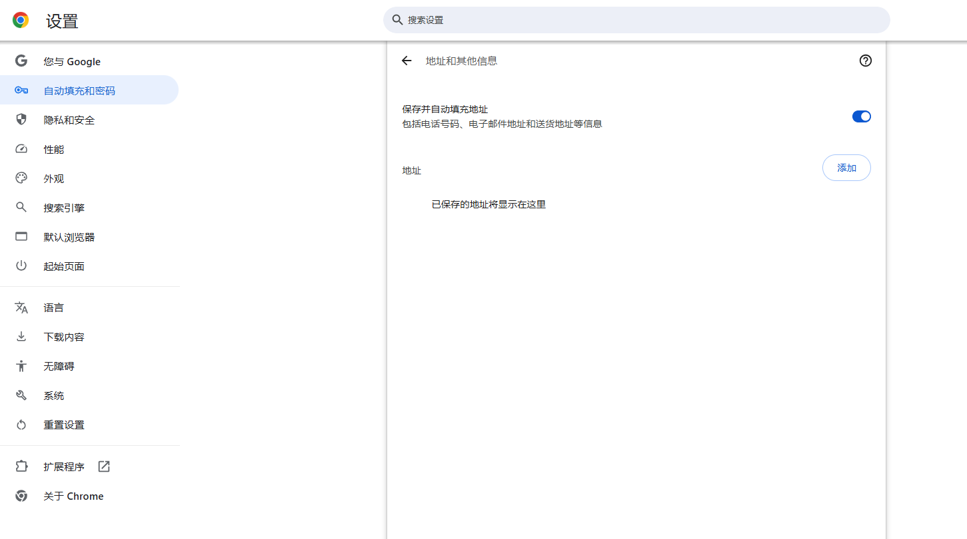Image resolution: width=967 pixels, height=539 pixels.
Task: Select 自动填充和密码 in the sidebar
Action: pos(90,90)
